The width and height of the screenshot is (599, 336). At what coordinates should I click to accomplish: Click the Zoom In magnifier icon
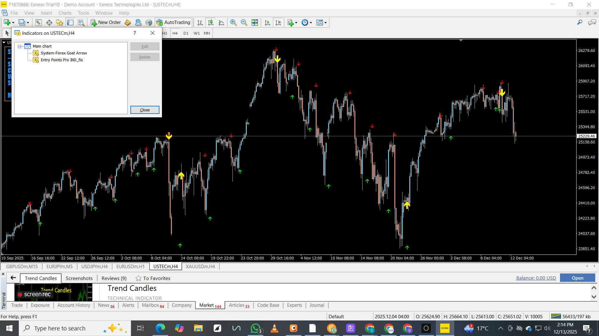tap(233, 22)
